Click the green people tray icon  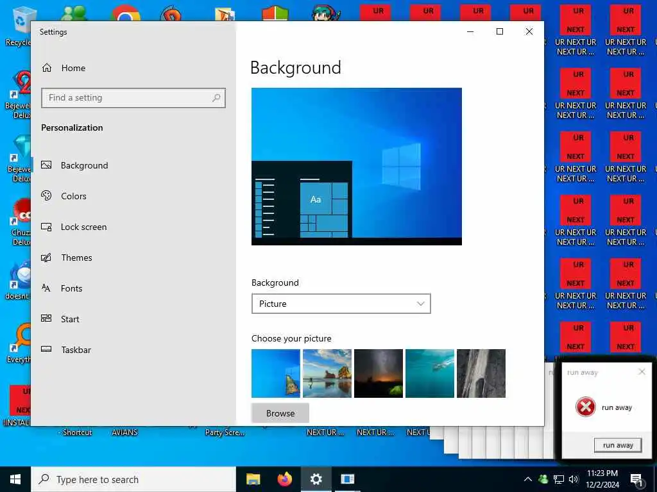pos(543,479)
